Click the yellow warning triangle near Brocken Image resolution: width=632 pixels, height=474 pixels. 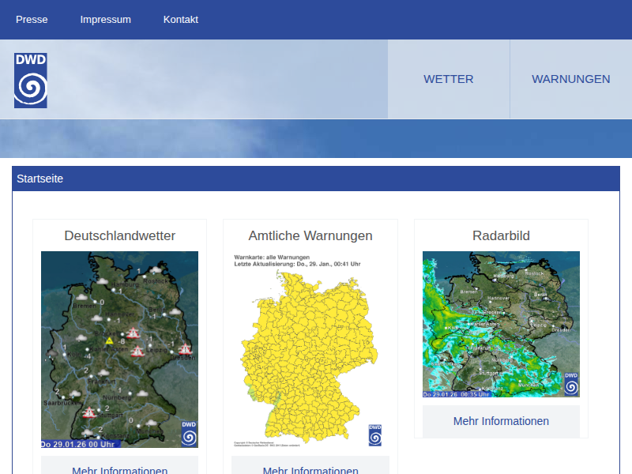[110, 340]
